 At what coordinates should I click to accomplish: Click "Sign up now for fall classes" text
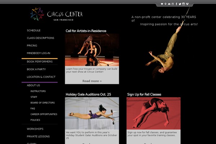(x=152, y=134)
